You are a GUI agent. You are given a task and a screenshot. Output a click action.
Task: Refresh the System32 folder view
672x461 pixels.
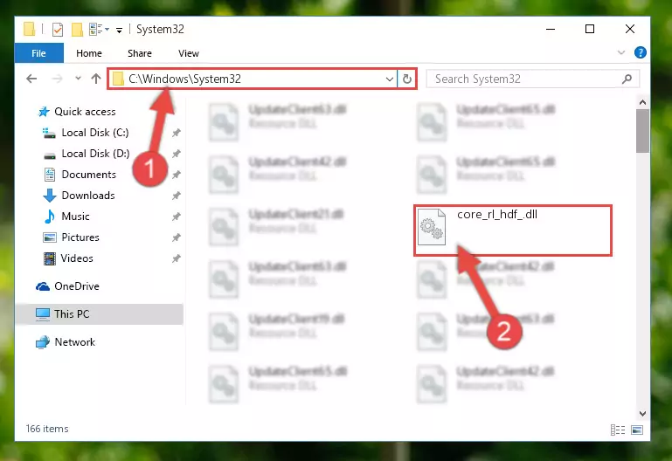[x=406, y=79]
